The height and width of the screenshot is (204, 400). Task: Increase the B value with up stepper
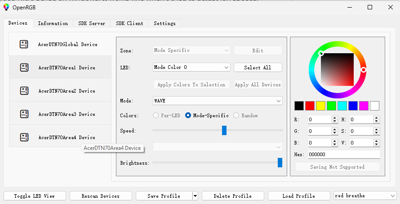[335, 141]
